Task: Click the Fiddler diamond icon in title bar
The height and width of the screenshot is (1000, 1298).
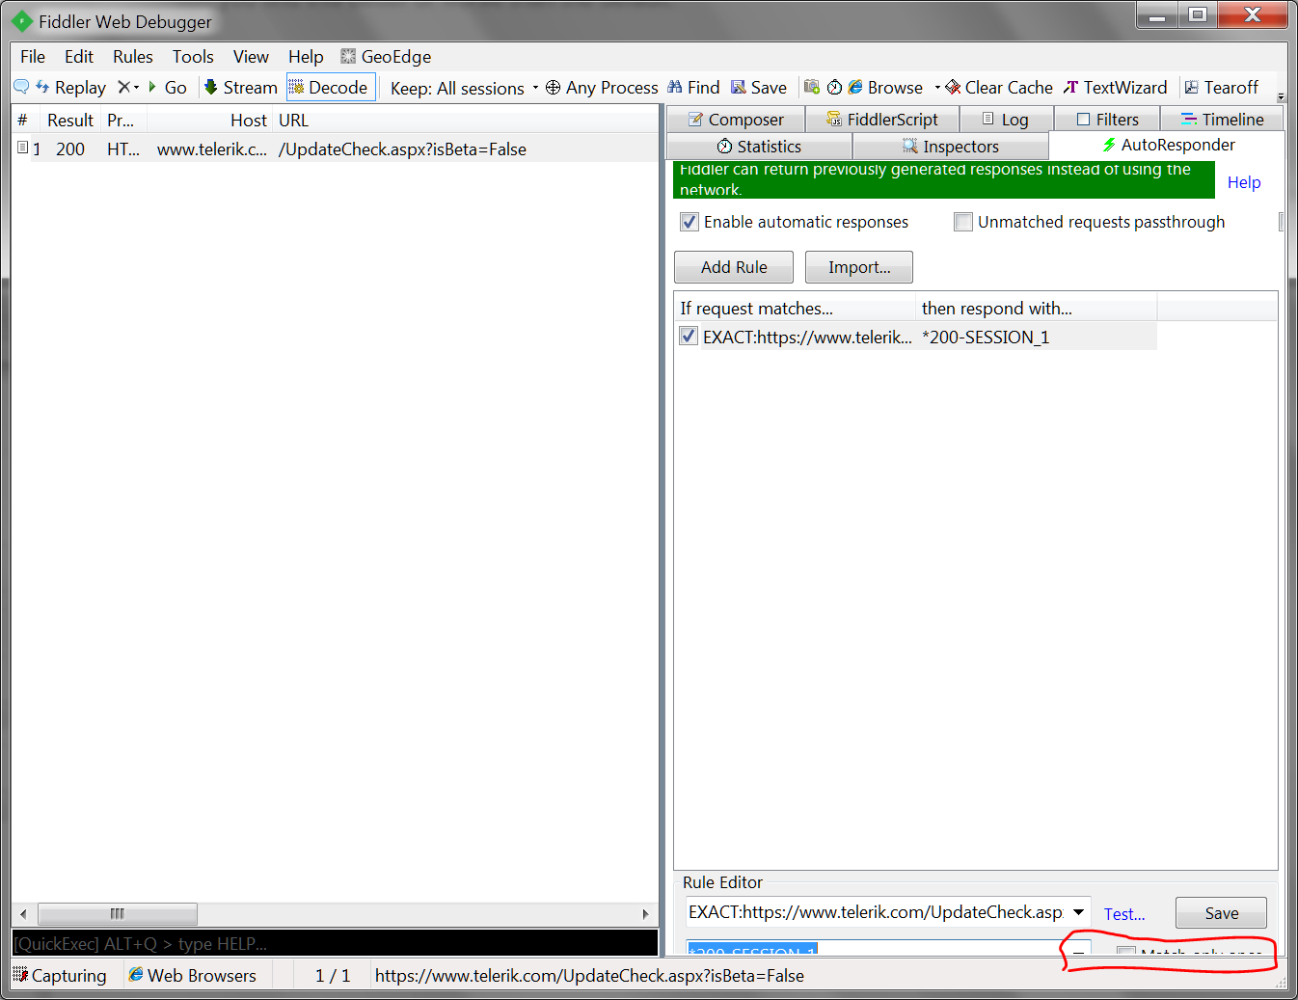Action: pos(22,21)
